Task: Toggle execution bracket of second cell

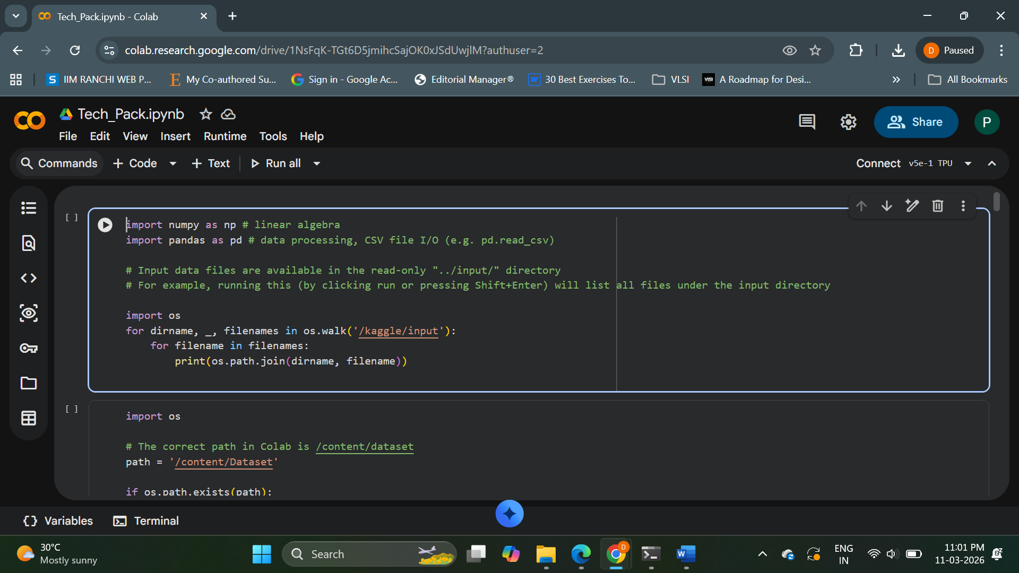Action: [x=72, y=409]
